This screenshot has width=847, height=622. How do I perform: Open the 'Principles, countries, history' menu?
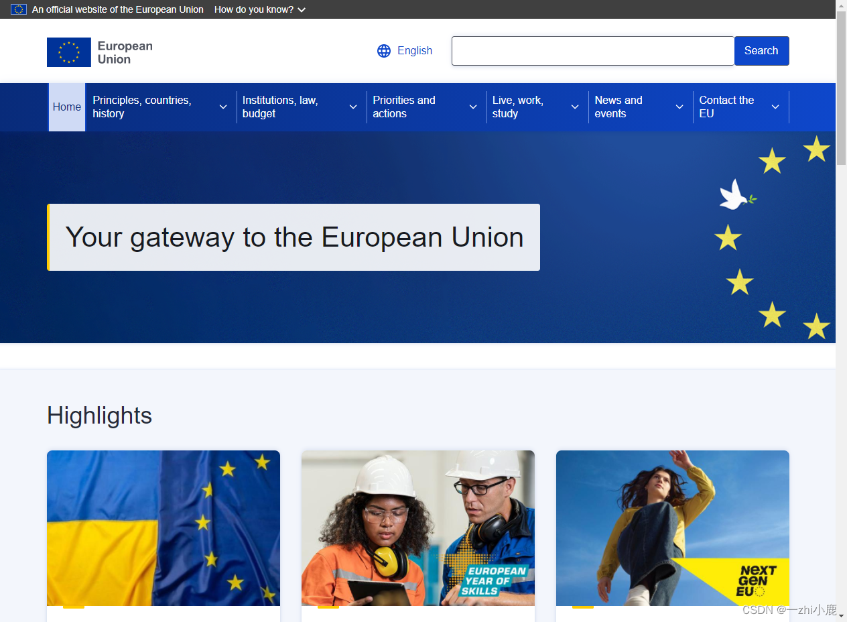[x=161, y=107]
